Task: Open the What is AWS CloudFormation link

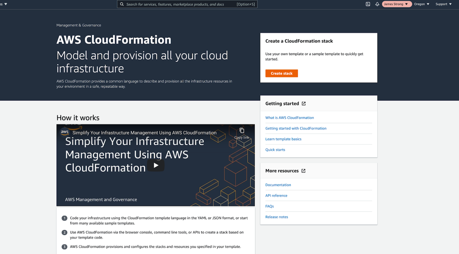Action: pyautogui.click(x=289, y=117)
